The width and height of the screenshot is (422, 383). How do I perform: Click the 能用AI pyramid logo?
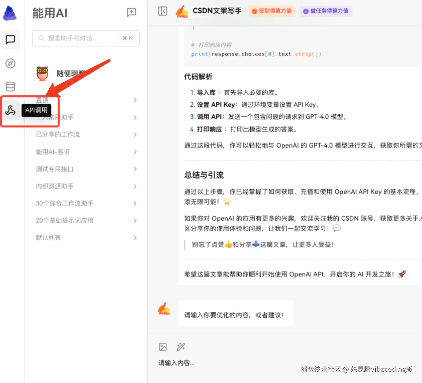[10, 13]
